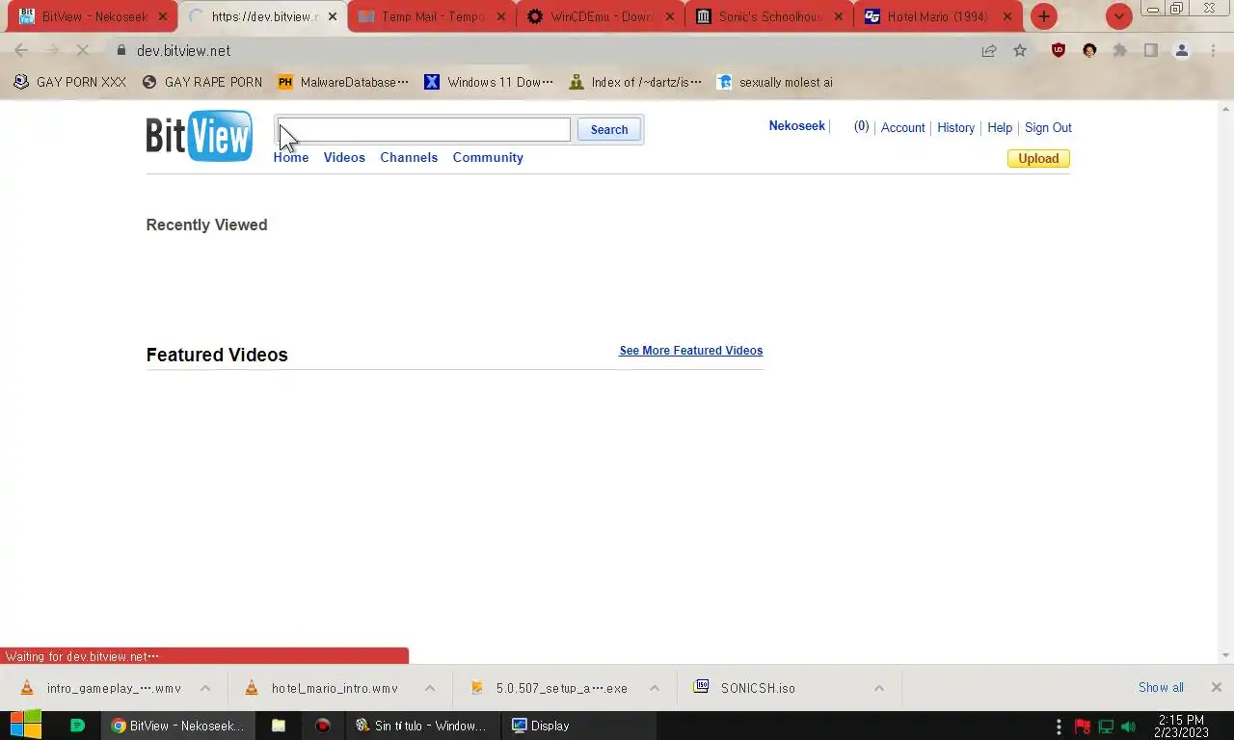Click the Search button
The height and width of the screenshot is (740, 1234).
[x=609, y=129]
